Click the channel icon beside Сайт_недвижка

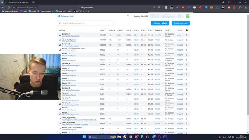[60, 124]
